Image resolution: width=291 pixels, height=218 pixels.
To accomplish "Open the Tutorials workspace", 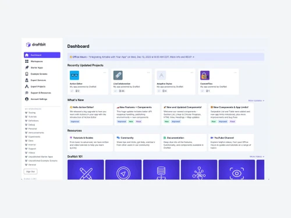I will click(33, 117).
